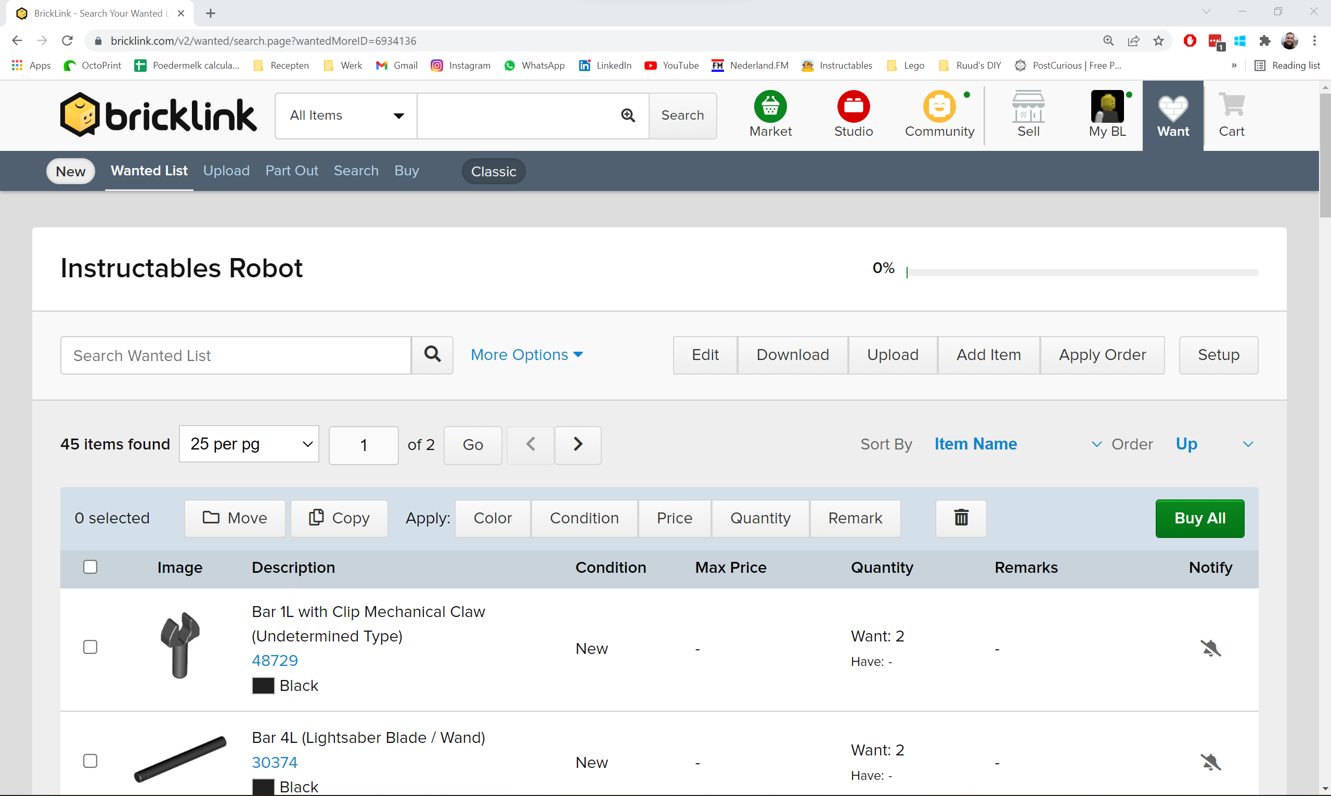Select checkbox for Bar 4L Lightsaber Blade
This screenshot has height=796, width=1331.
(x=90, y=761)
